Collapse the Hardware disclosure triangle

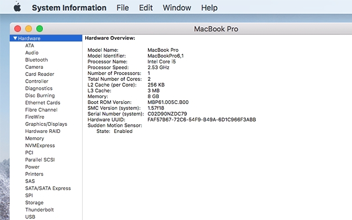pos(15,38)
